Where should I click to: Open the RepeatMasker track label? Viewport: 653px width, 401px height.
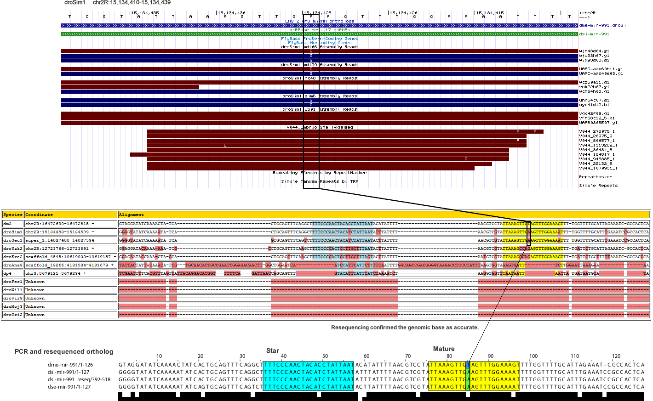click(x=595, y=177)
